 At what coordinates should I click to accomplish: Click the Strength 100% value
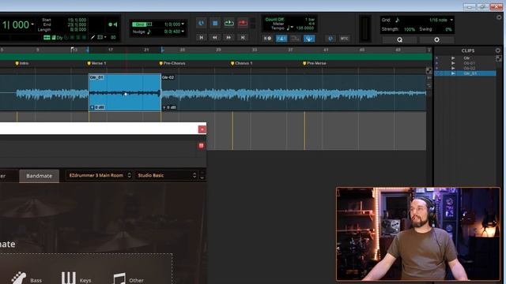click(410, 29)
